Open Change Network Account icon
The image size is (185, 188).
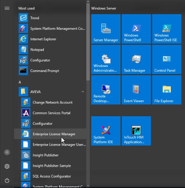[x=26, y=102]
